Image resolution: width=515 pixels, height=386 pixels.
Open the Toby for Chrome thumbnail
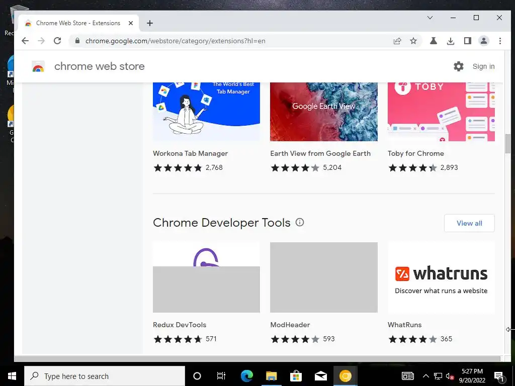441,112
